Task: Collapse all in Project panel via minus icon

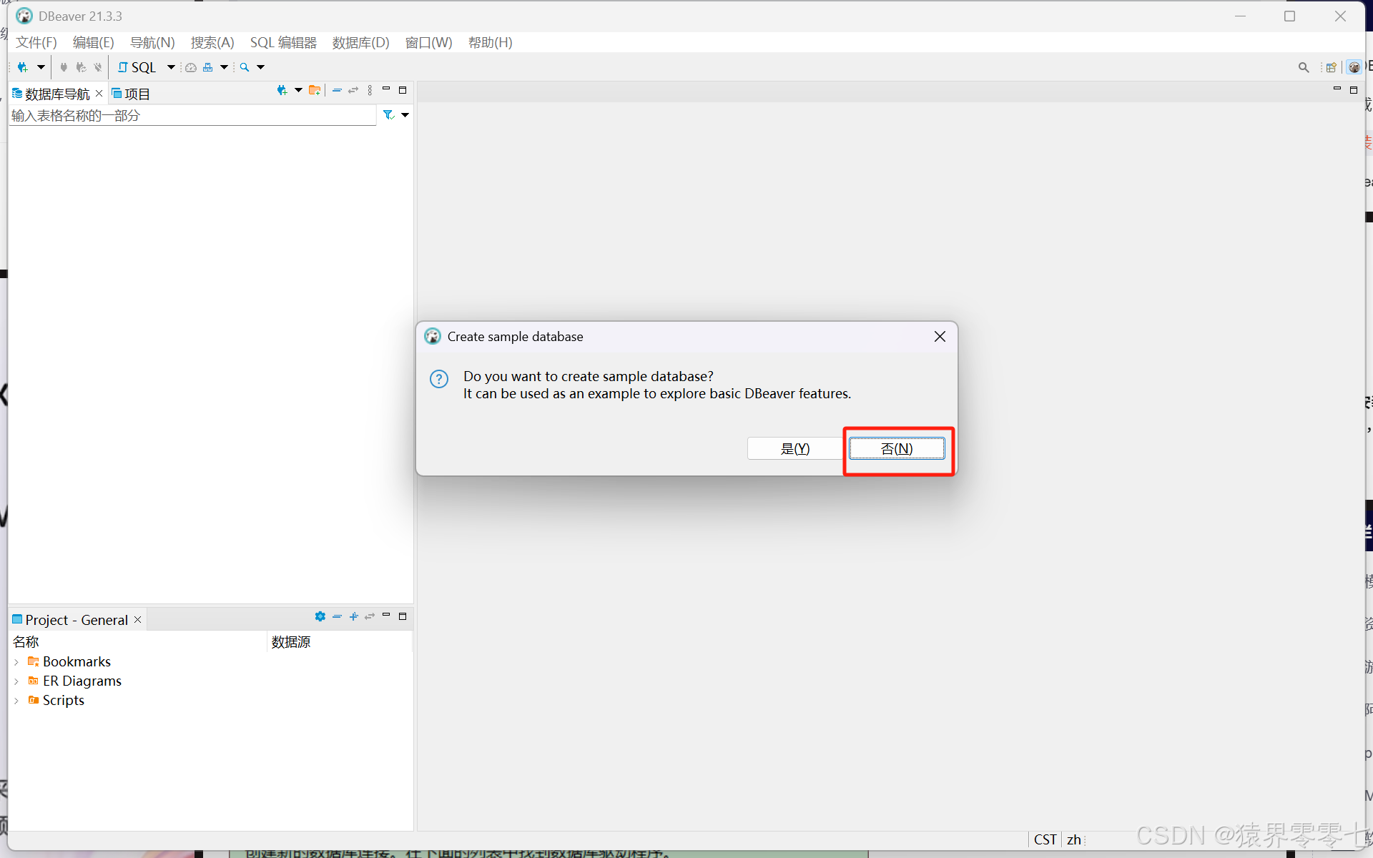Action: (x=337, y=616)
